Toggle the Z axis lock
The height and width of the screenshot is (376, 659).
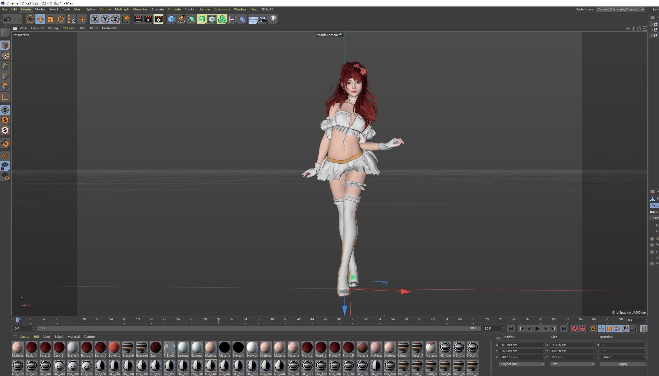tap(115, 19)
